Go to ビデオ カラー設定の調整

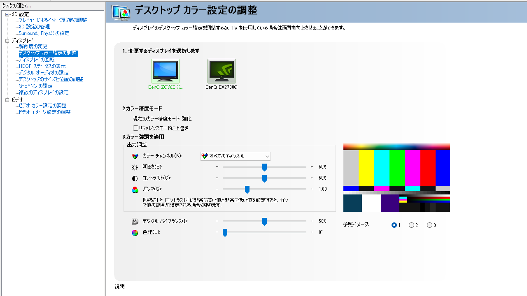pos(42,106)
